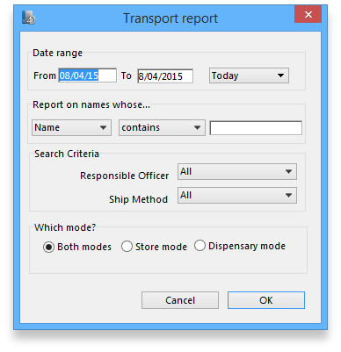Click the Responsible Officer combo arrow
The height and width of the screenshot is (352, 341).
[288, 171]
